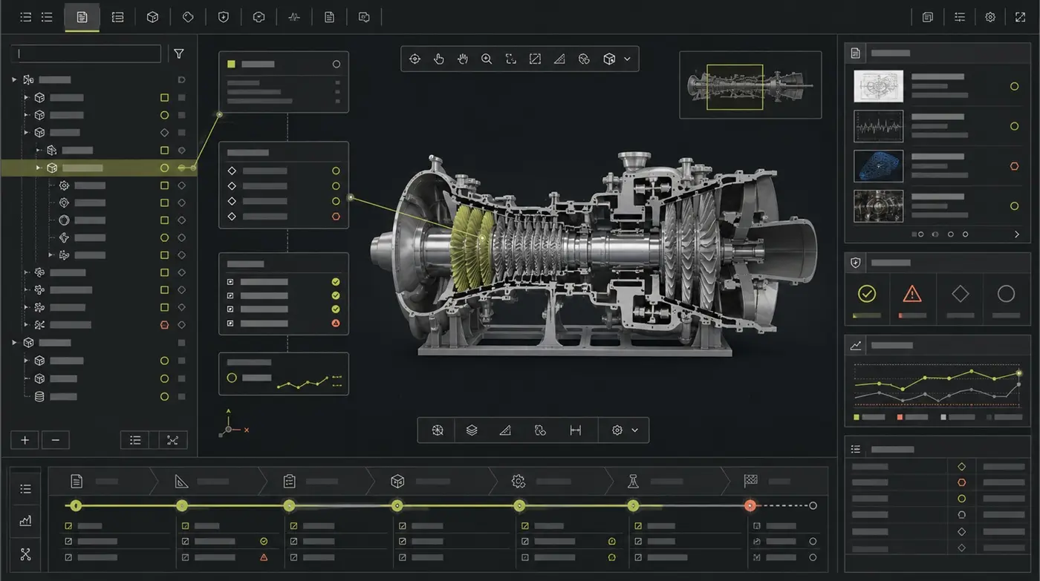Toggle the green checkbox under flask stage

(637, 526)
